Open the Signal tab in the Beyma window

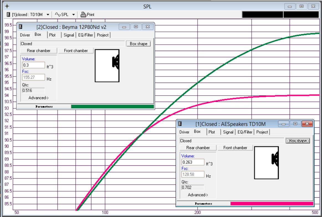(69, 35)
